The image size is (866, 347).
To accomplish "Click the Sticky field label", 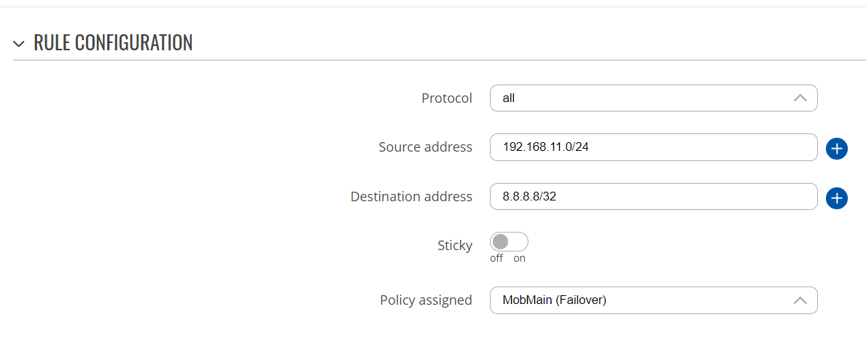I will [x=455, y=246].
